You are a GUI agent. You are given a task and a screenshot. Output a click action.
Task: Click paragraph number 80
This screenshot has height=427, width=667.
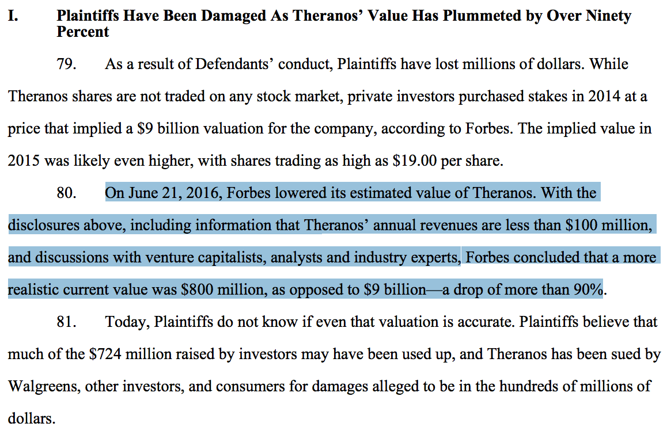pos(66,193)
